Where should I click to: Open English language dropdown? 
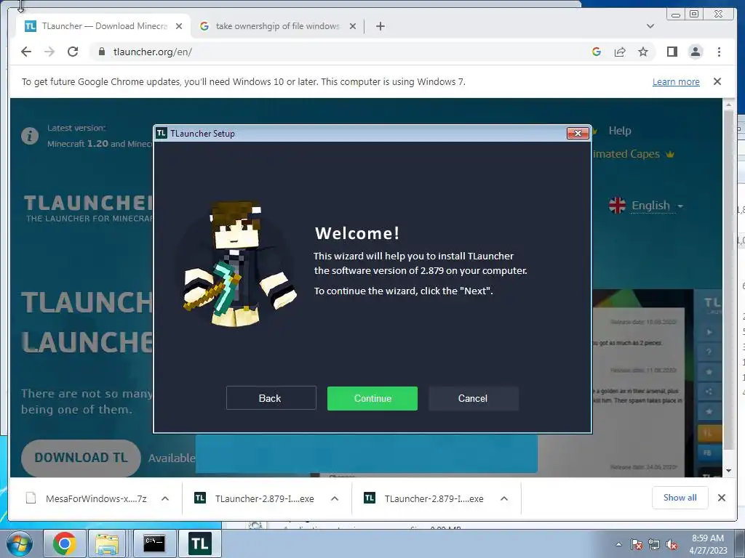pos(646,206)
